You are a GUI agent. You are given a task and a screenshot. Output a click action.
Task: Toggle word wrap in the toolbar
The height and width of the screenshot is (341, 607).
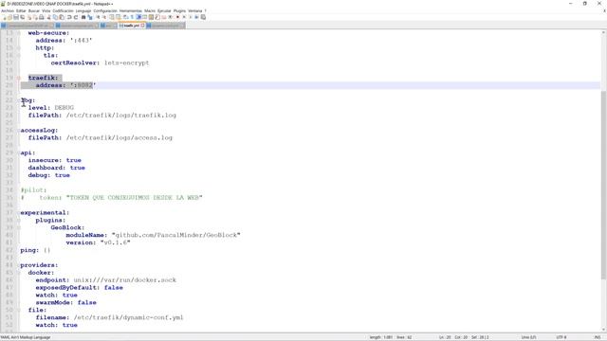click(x=125, y=17)
